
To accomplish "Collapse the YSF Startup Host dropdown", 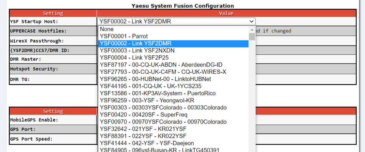I will click(252, 22).
